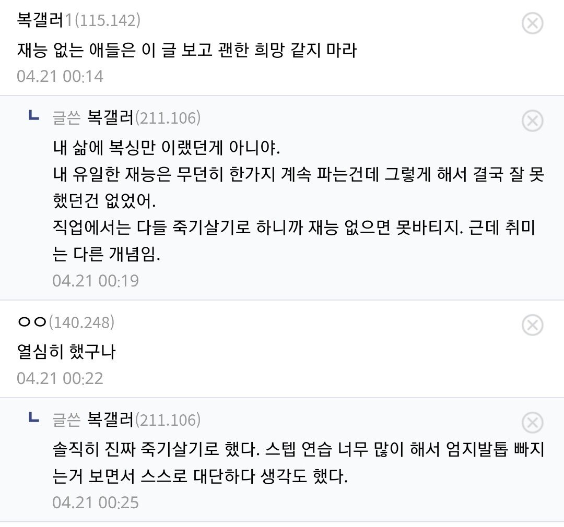Click the 04.21 00:25 timestamp

96,502
